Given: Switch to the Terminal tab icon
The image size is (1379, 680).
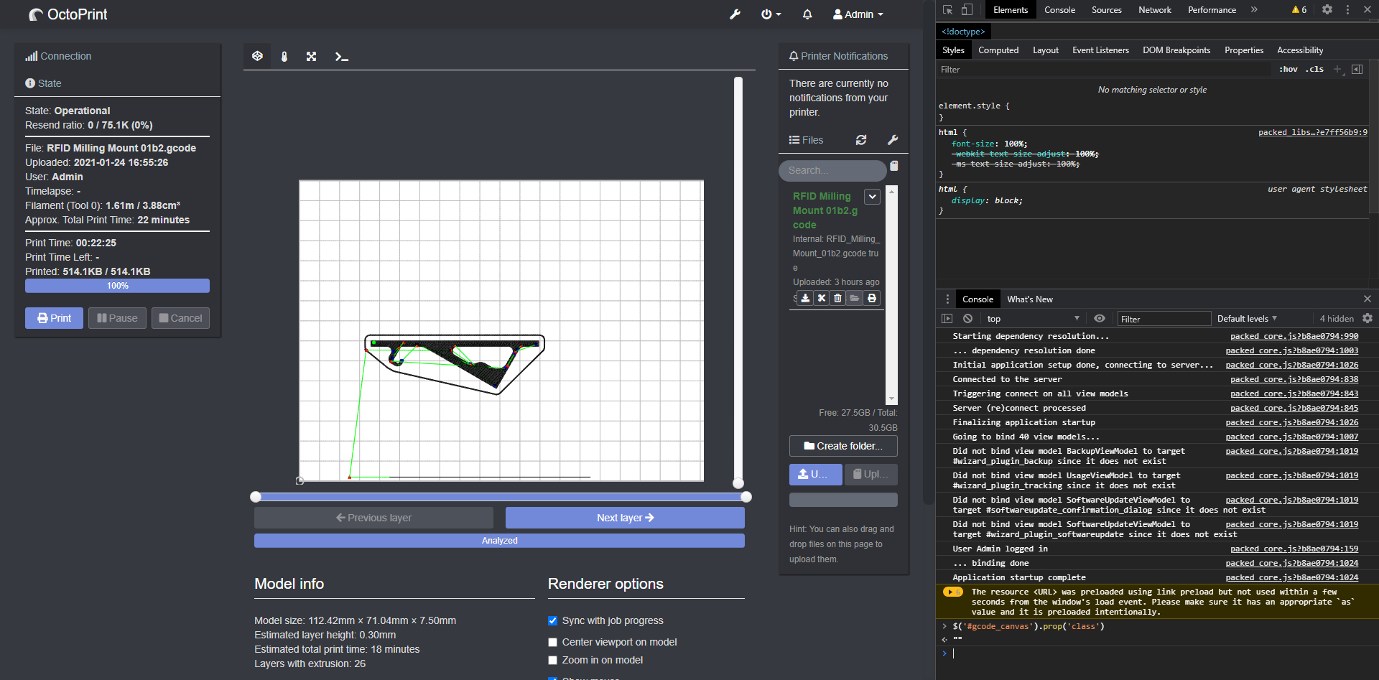Looking at the screenshot, I should (x=341, y=56).
